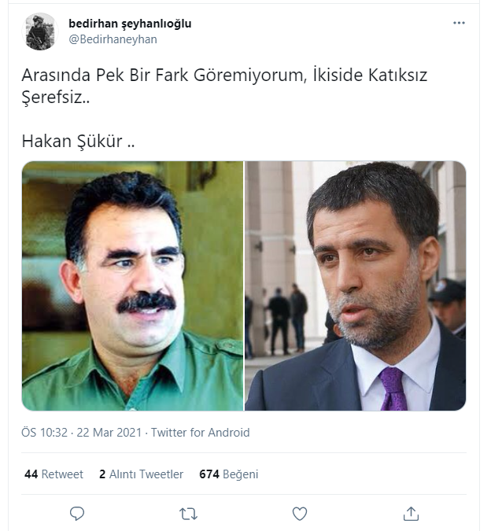This screenshot has width=491, height=531.
Task: View the 2 Alıntı Tweetler list
Action: pos(141,474)
